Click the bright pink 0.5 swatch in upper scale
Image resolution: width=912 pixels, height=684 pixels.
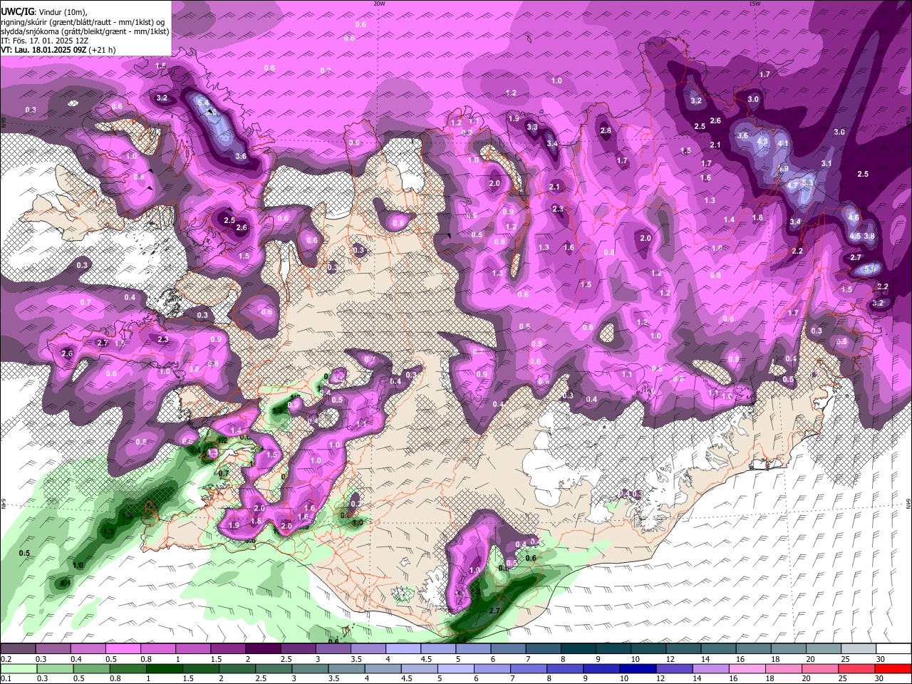(x=123, y=649)
